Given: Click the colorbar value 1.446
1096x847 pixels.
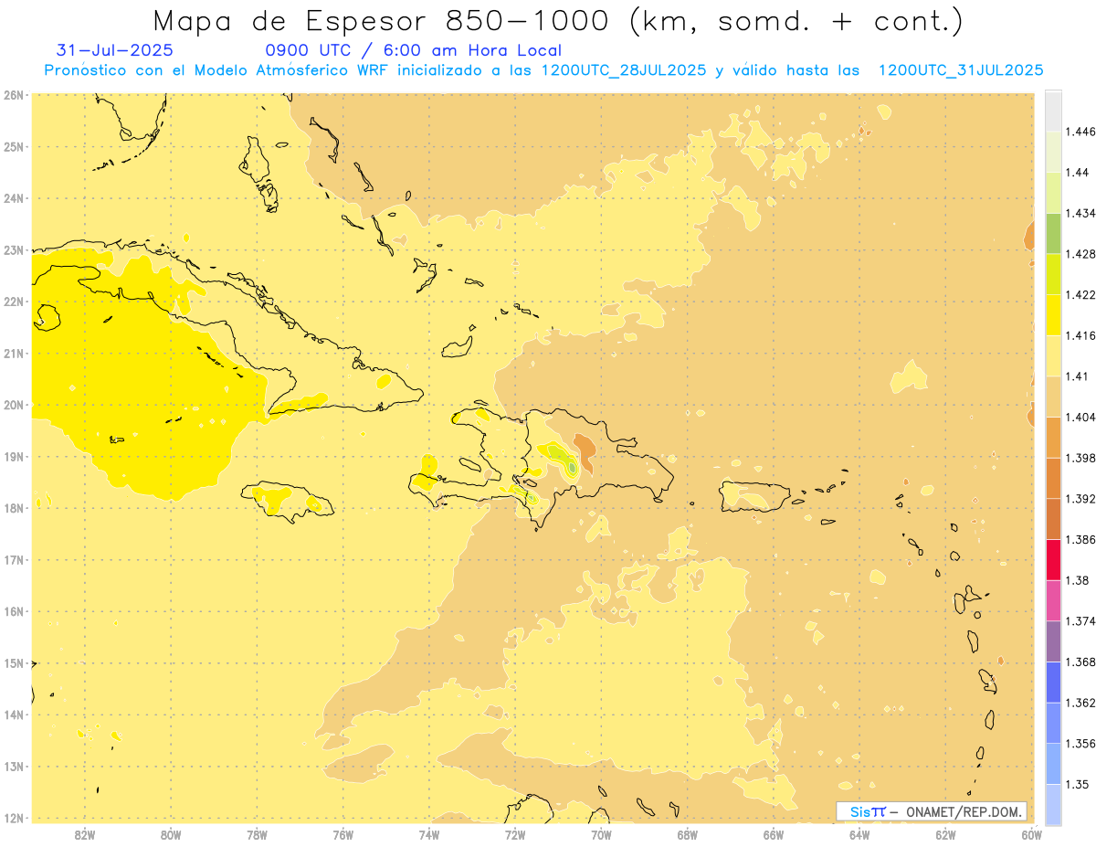Looking at the screenshot, I should coord(1080,132).
